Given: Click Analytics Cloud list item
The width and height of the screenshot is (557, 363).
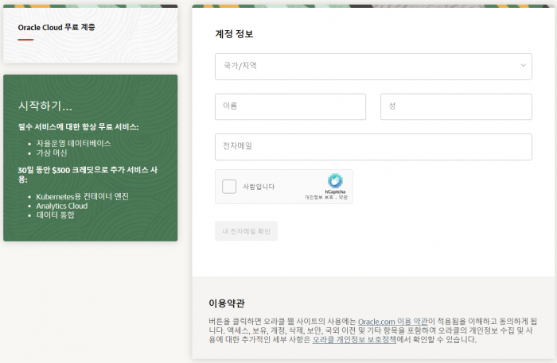Looking at the screenshot, I should click(x=62, y=206).
